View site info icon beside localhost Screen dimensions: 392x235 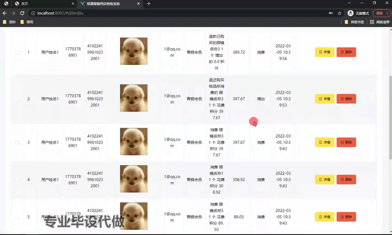tap(33, 13)
